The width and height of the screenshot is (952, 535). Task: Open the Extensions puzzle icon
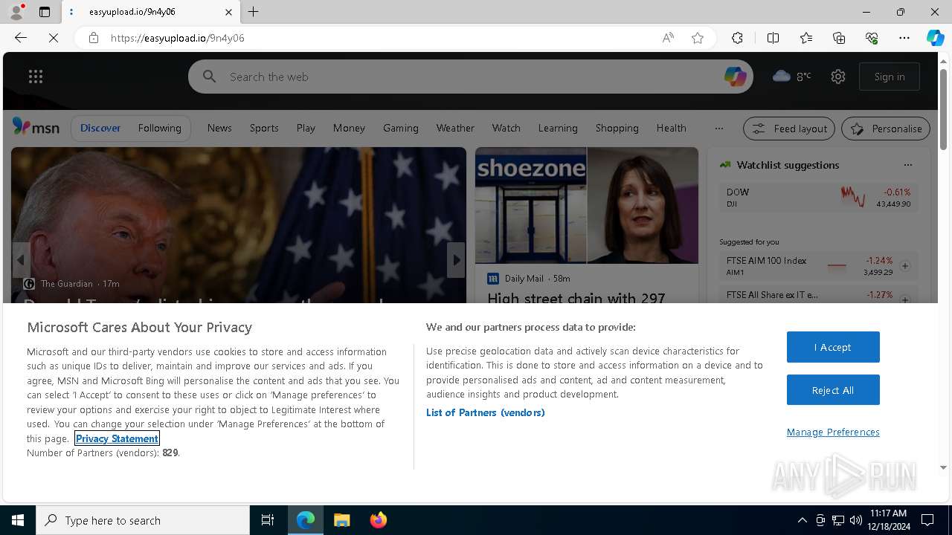point(737,38)
